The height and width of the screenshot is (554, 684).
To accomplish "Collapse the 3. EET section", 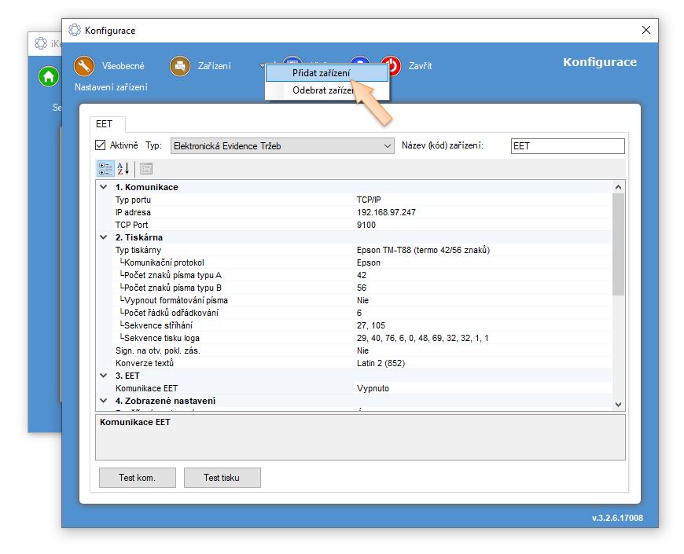I will pyautogui.click(x=104, y=376).
